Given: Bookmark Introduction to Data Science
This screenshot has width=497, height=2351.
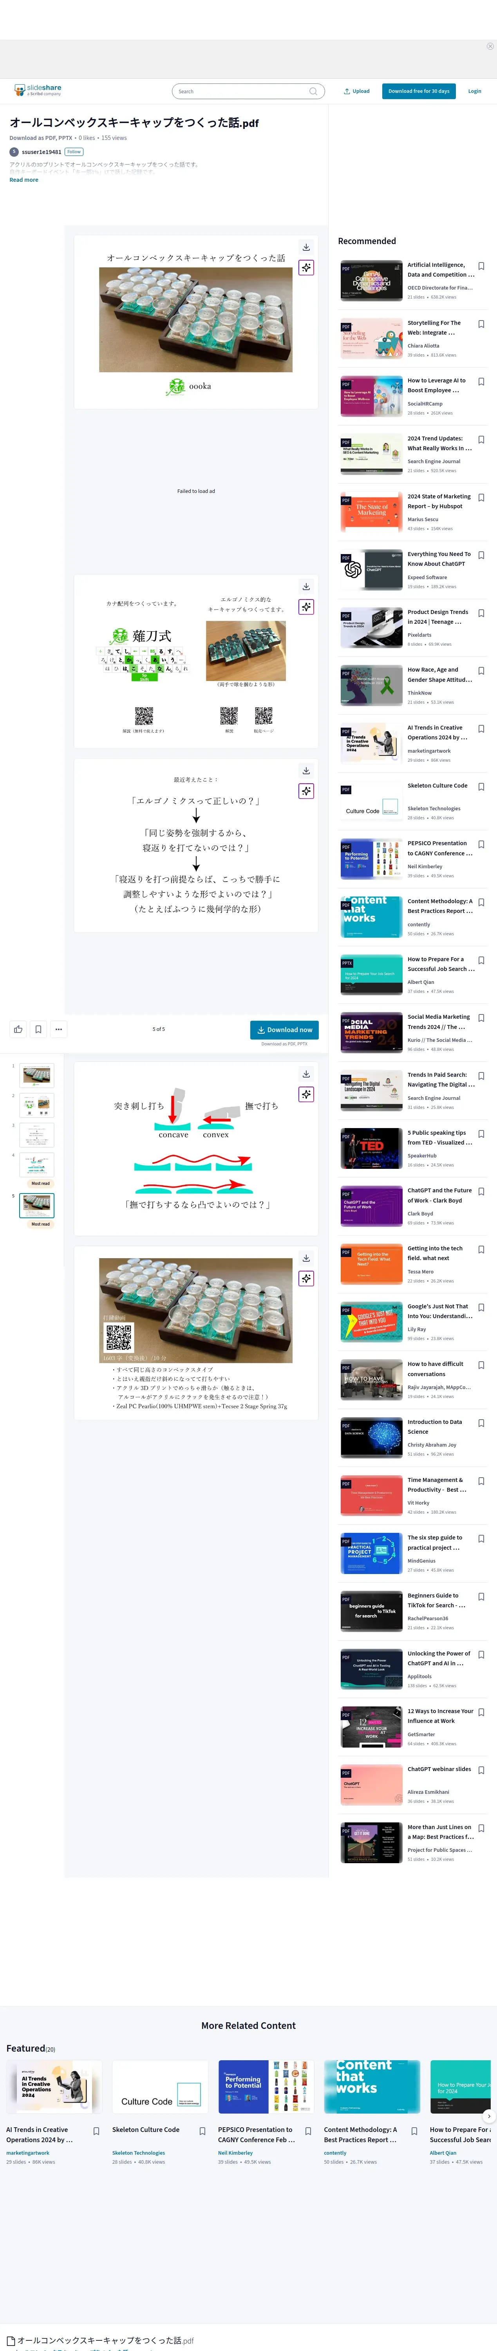Looking at the screenshot, I should (481, 1424).
